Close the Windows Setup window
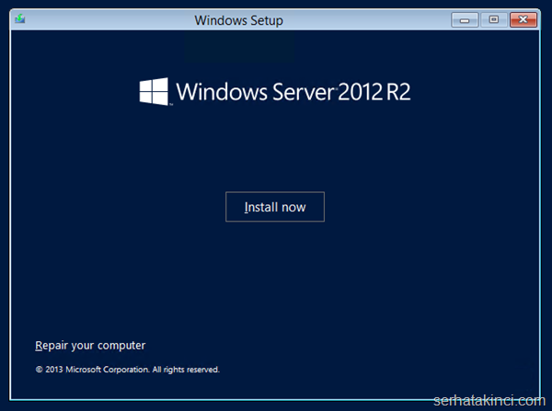552x411 pixels. pyautogui.click(x=523, y=19)
